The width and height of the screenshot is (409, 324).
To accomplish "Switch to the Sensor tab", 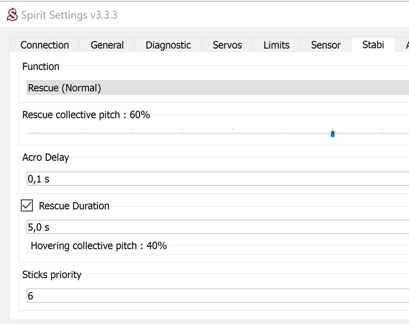I will [326, 45].
